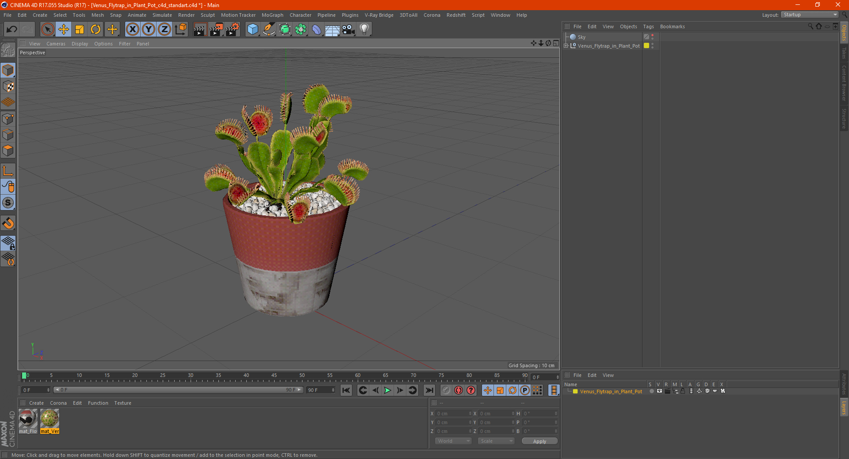Toggle Autokeying red button
Image resolution: width=849 pixels, height=459 pixels.
[459, 390]
